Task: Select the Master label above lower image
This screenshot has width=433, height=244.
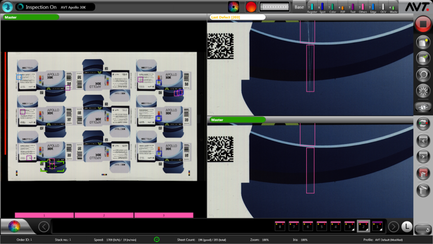Action: pos(237,120)
